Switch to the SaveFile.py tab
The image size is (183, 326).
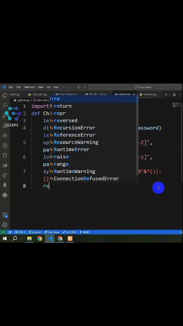pos(148,94)
